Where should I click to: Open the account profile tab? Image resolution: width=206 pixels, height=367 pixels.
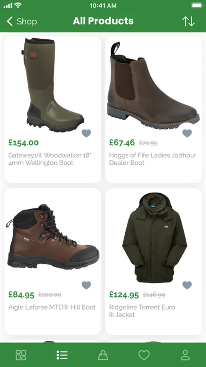click(x=185, y=355)
